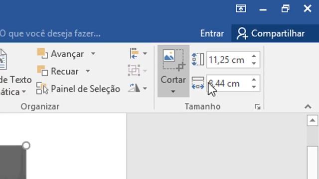Click the width icon beside 8,44 cm
This screenshot has height=179, width=319.
click(x=198, y=83)
